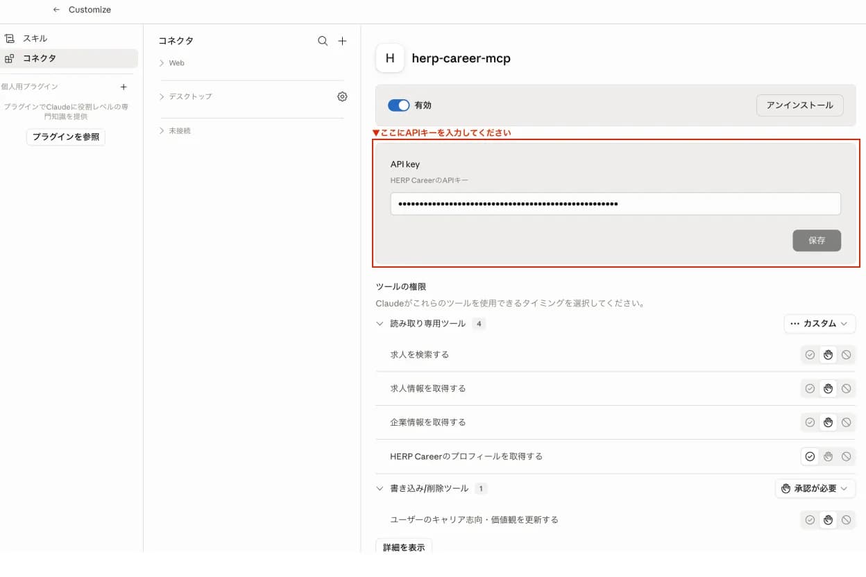Click the 保存 button
The height and width of the screenshot is (577, 866).
pos(817,241)
